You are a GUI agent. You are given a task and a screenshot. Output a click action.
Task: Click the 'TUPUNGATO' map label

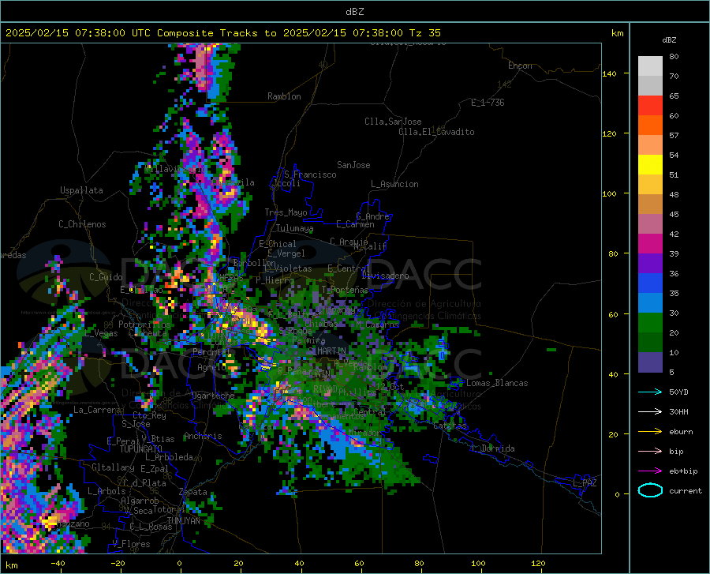click(141, 449)
